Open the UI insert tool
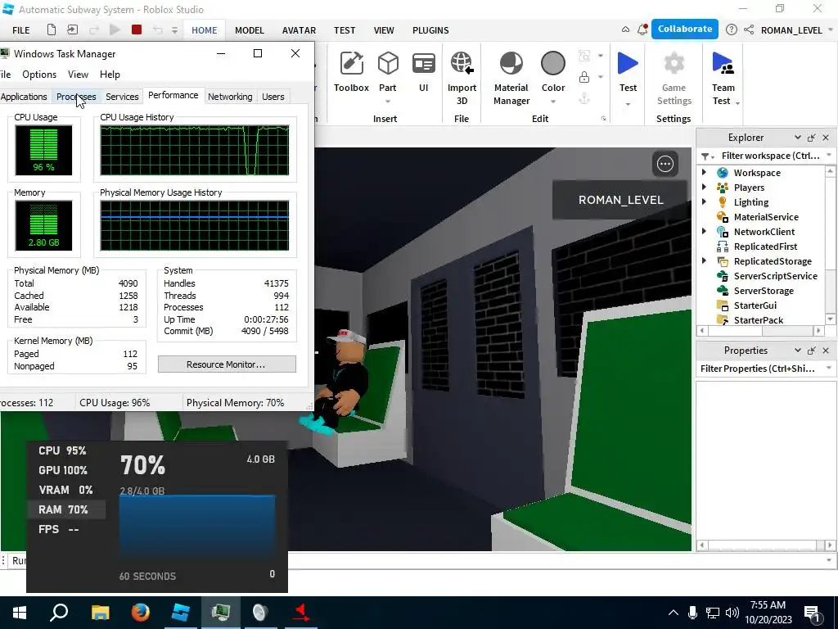The image size is (838, 629). 424,72
